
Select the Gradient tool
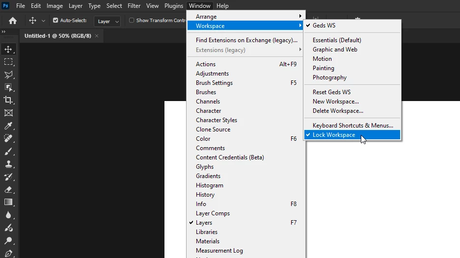point(8,202)
